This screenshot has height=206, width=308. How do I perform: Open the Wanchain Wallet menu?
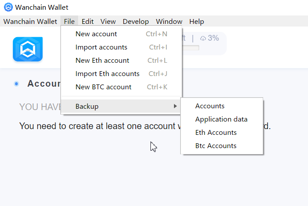pyautogui.click(x=30, y=21)
